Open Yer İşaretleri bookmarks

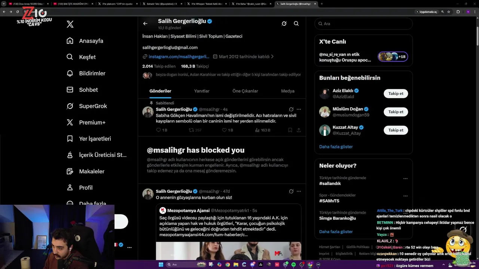pos(88,139)
